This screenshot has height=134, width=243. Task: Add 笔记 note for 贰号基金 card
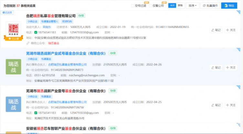[x=216, y=67]
